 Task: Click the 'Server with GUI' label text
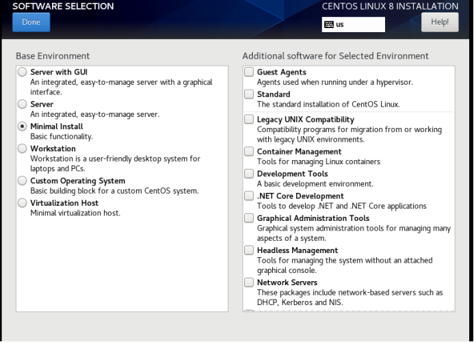point(59,72)
